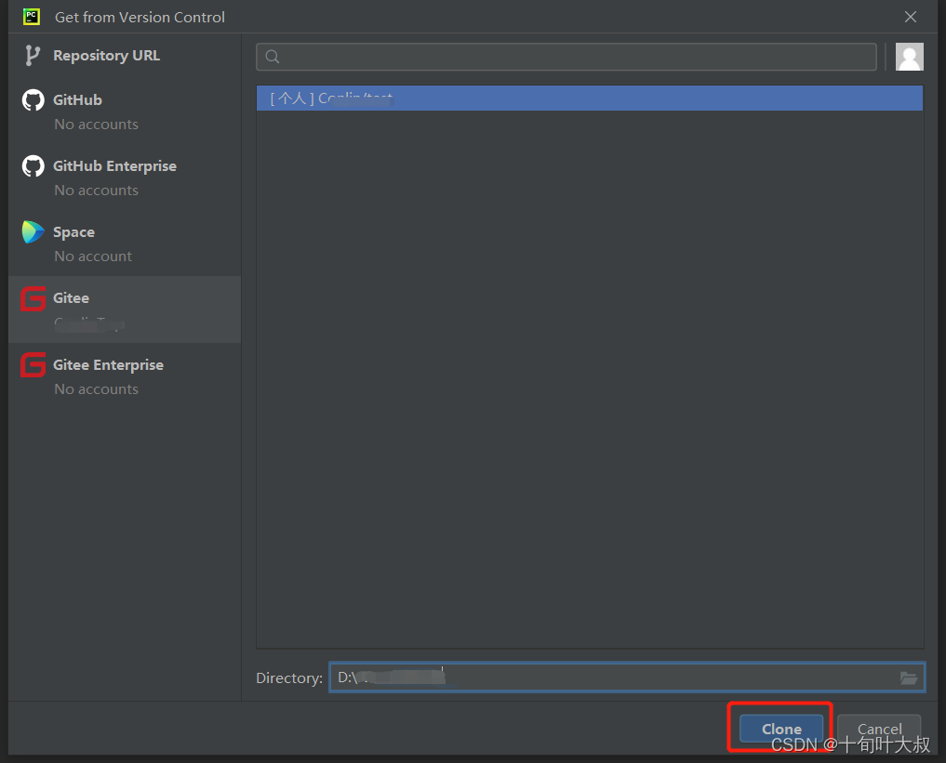Click the Repository URL branch icon
Image resolution: width=946 pixels, height=763 pixels.
(33, 56)
